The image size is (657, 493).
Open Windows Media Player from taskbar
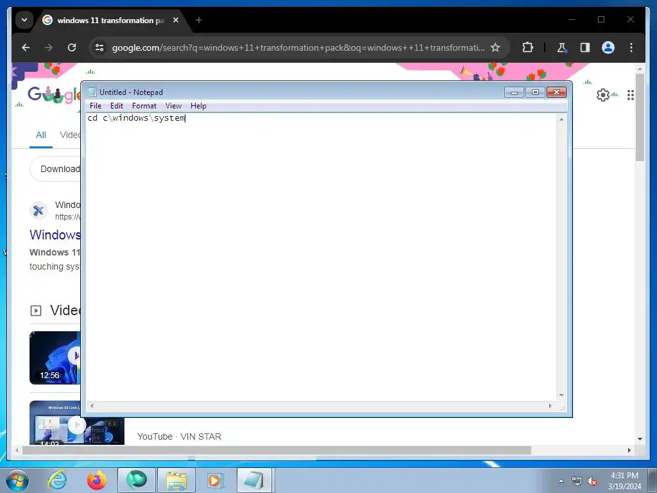coord(216,480)
